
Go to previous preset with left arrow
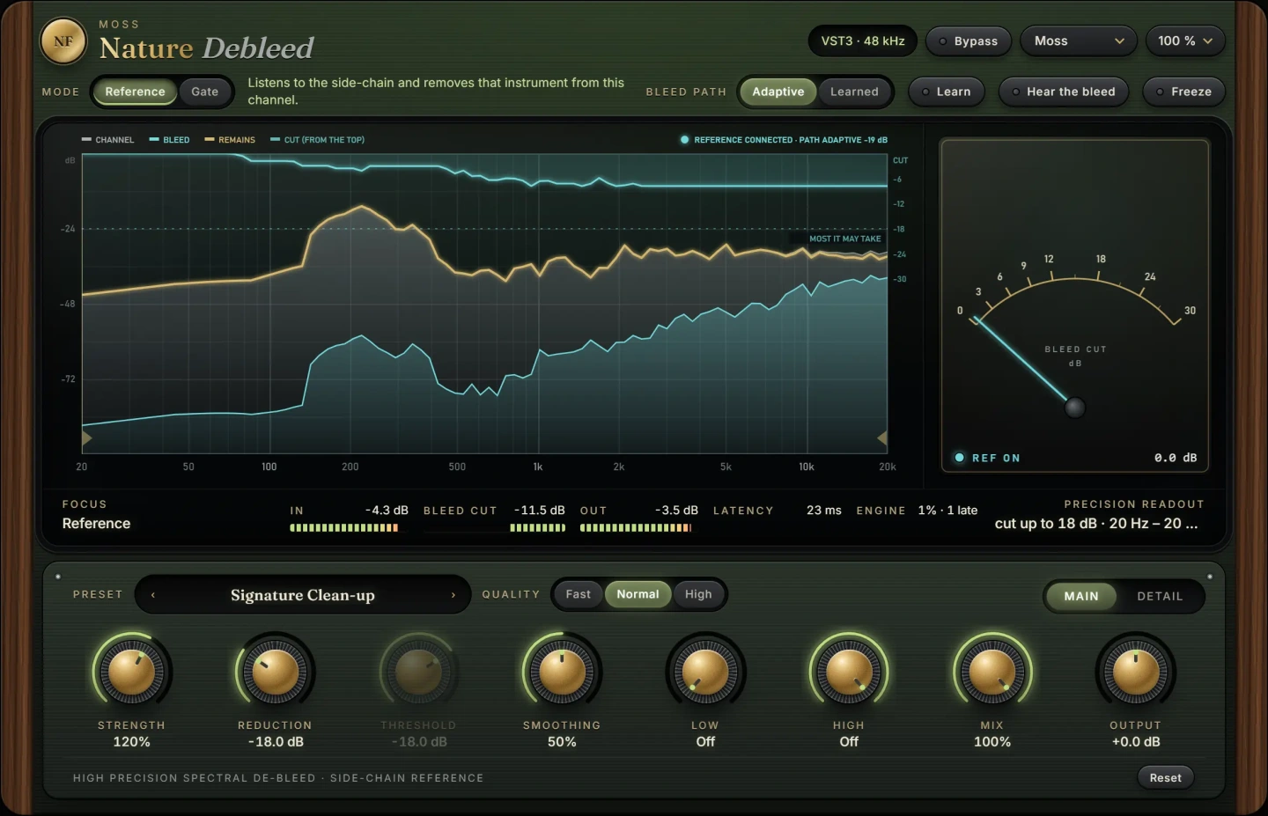click(x=153, y=595)
